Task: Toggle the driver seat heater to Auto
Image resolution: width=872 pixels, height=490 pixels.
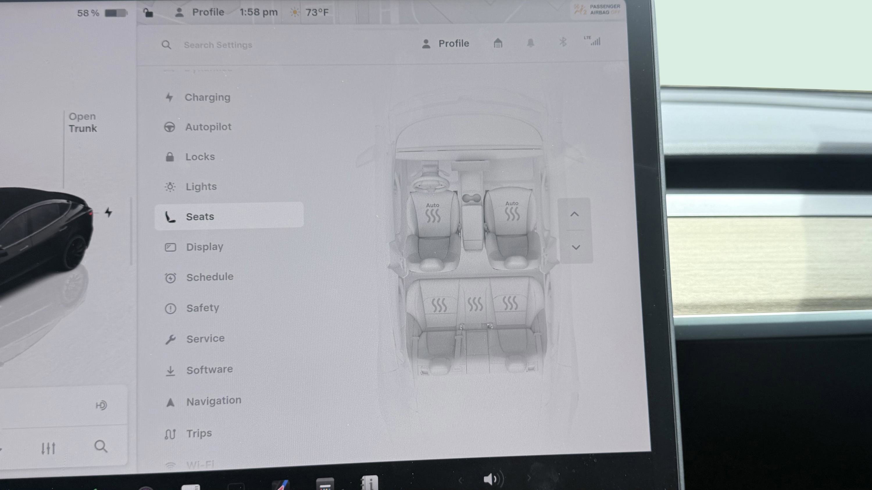Action: [434, 211]
